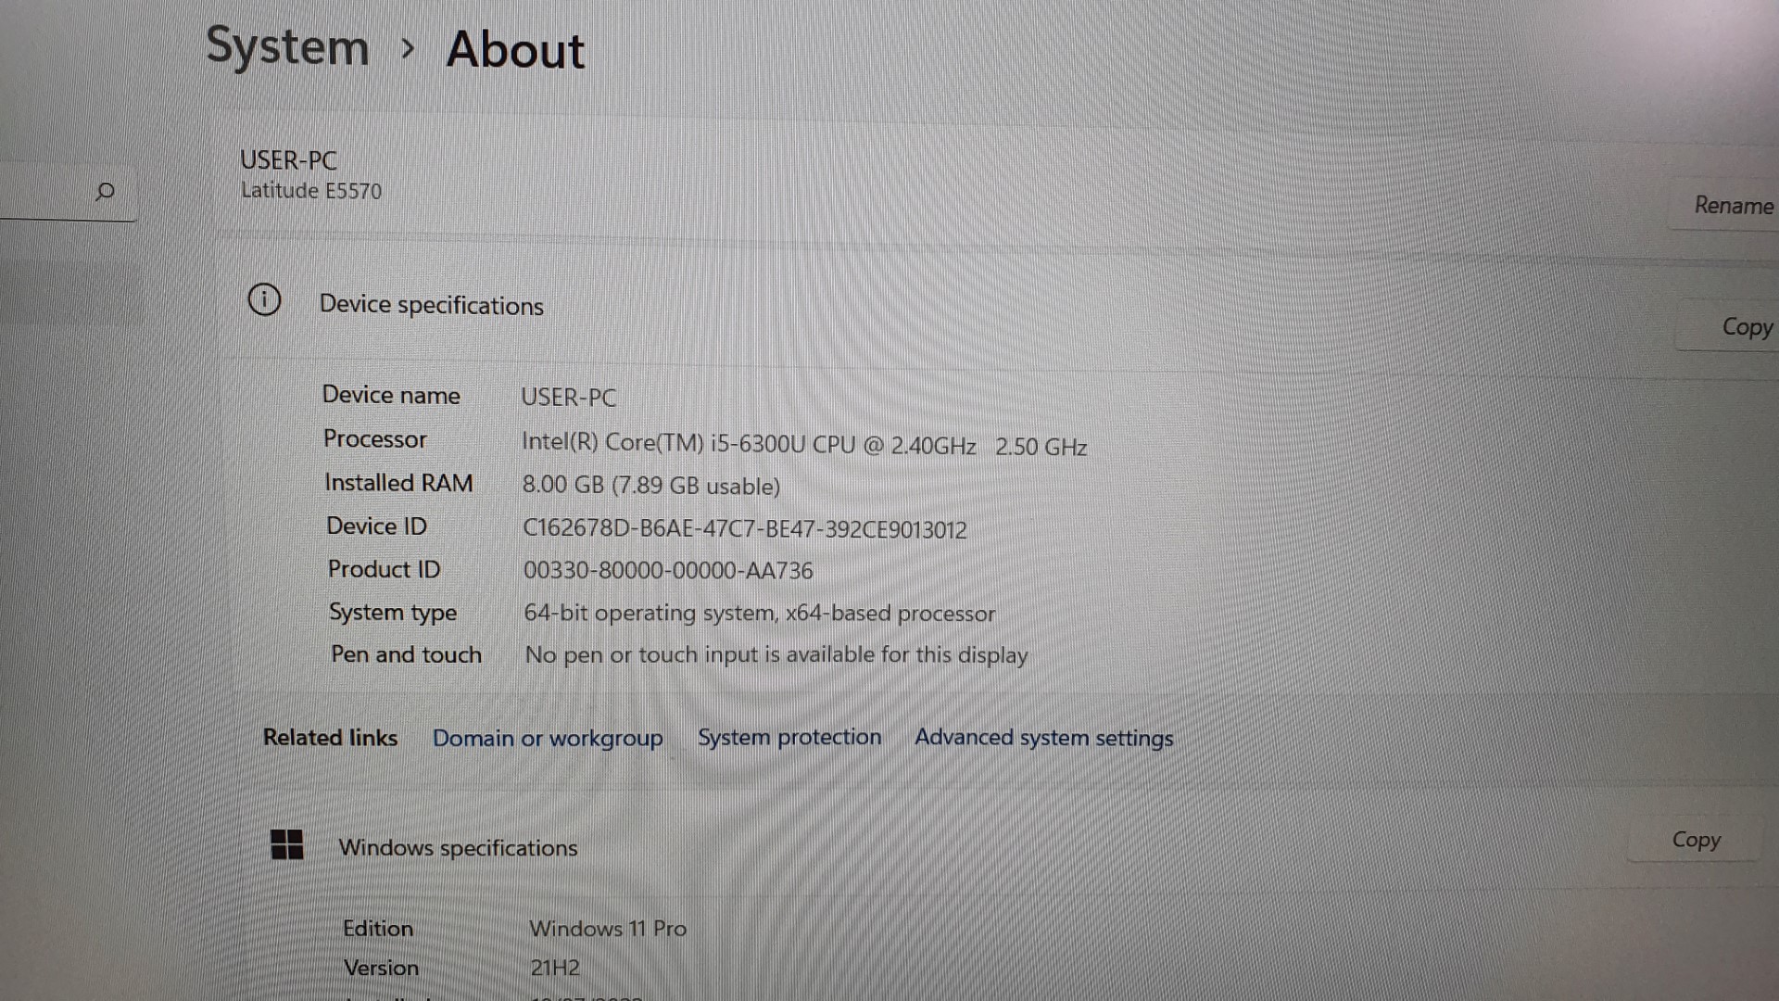1779x1001 pixels.
Task: Select the 64-bit operating system text
Action: 760,614
